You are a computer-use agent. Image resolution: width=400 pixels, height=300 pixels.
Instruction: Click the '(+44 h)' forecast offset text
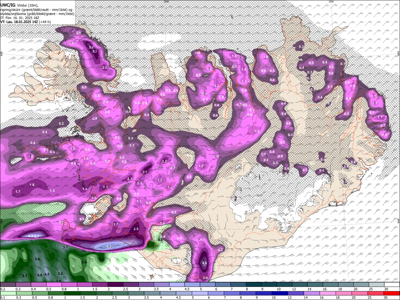pos(45,22)
